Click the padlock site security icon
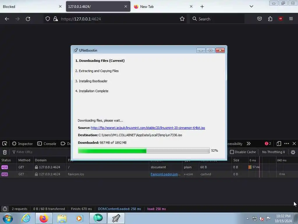 click(56, 19)
